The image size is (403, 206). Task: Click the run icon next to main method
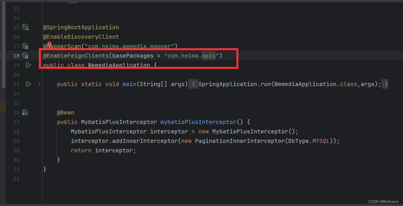click(28, 84)
